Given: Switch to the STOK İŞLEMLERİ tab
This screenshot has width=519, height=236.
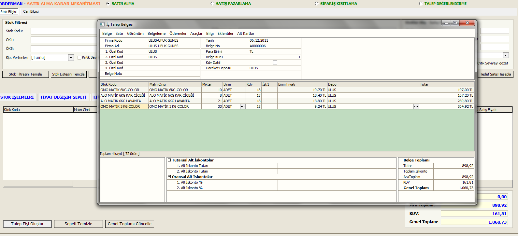Looking at the screenshot, I should 17,97.
